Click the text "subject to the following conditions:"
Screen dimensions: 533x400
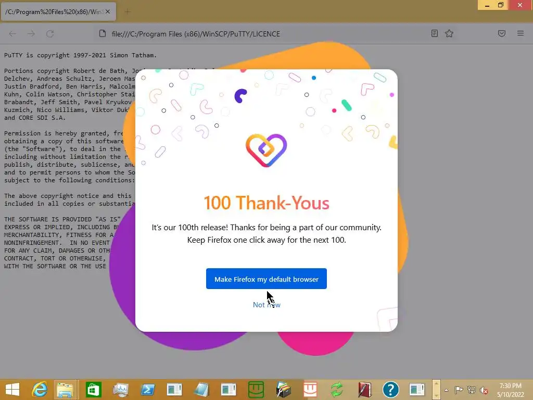tap(69, 180)
